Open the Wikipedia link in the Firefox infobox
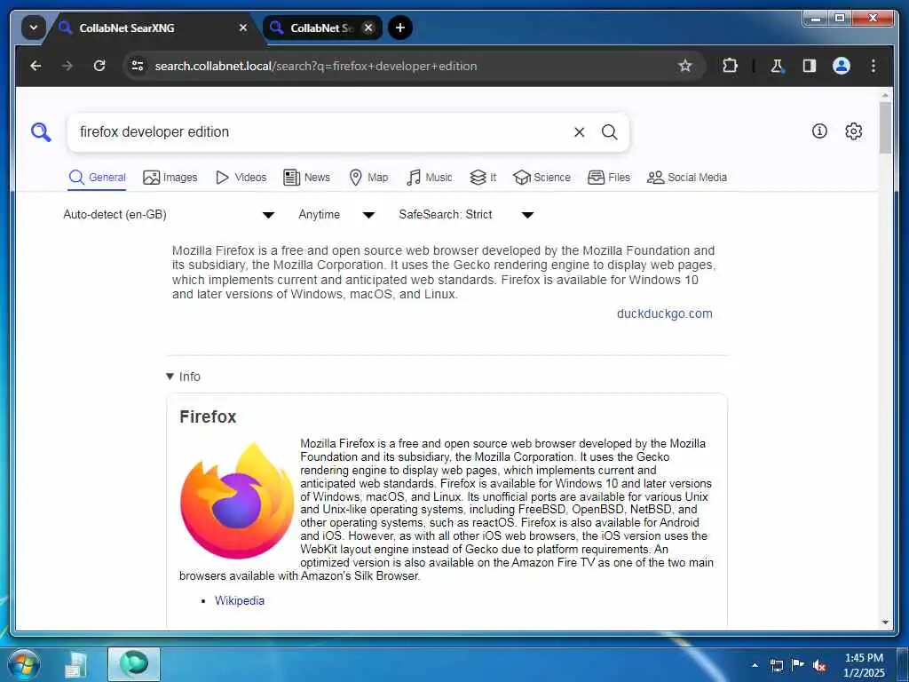The width and height of the screenshot is (909, 682). [240, 601]
